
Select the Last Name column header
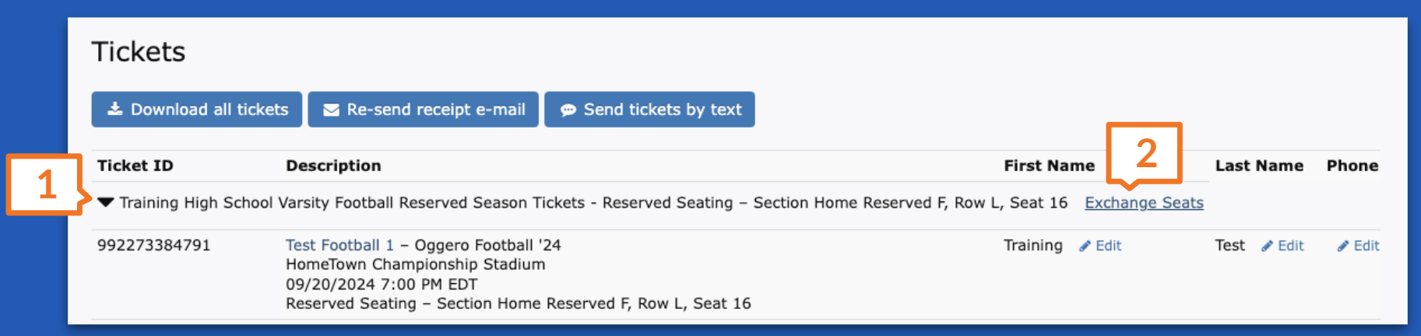point(1259,166)
